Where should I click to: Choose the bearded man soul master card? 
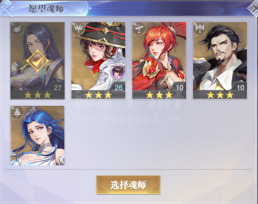[x=220, y=60]
